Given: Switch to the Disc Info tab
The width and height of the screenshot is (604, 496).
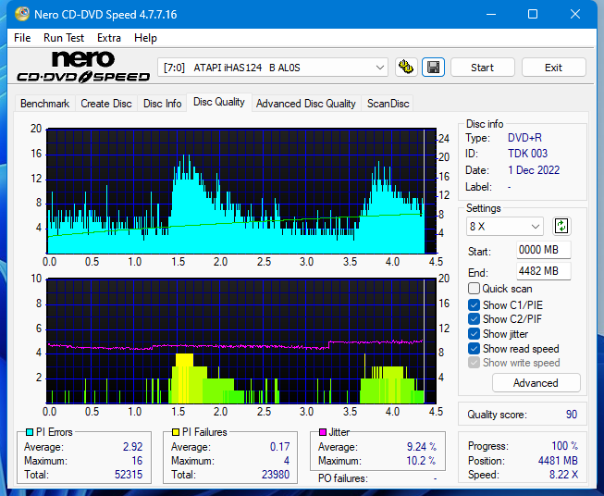Looking at the screenshot, I should pyautogui.click(x=162, y=104).
